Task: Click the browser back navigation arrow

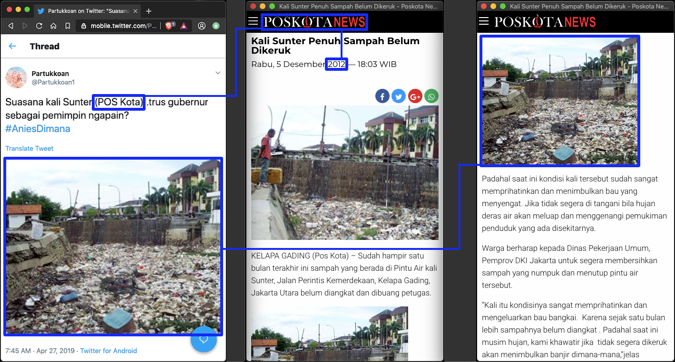Action: [11, 26]
